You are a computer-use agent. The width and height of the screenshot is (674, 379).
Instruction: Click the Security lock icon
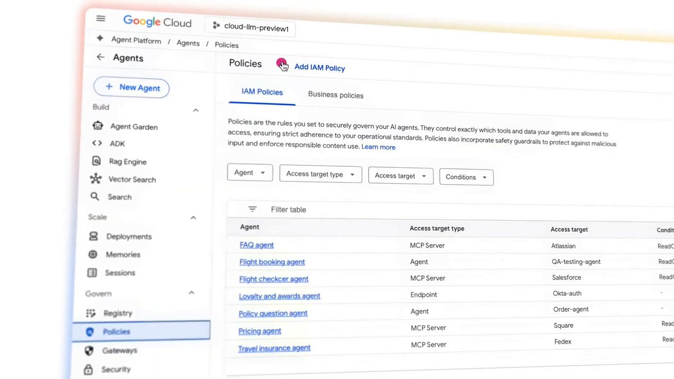pyautogui.click(x=88, y=370)
